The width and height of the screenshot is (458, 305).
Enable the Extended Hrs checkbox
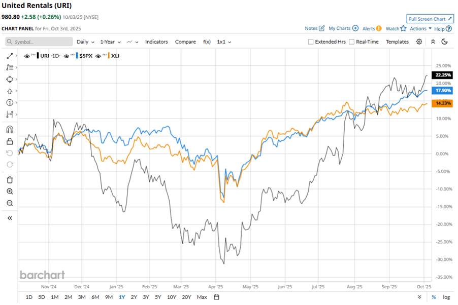tap(311, 42)
